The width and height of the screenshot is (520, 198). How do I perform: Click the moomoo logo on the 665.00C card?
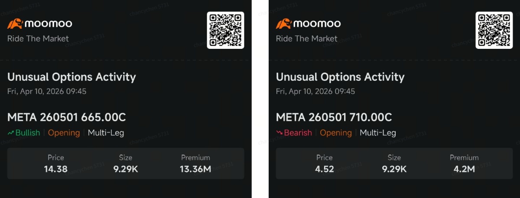[x=39, y=23]
